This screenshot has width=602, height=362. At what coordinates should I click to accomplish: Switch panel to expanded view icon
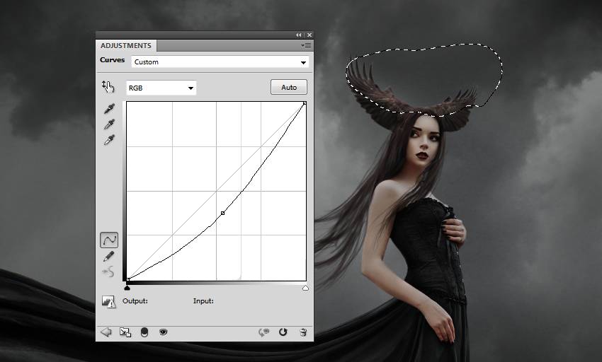(x=125, y=332)
